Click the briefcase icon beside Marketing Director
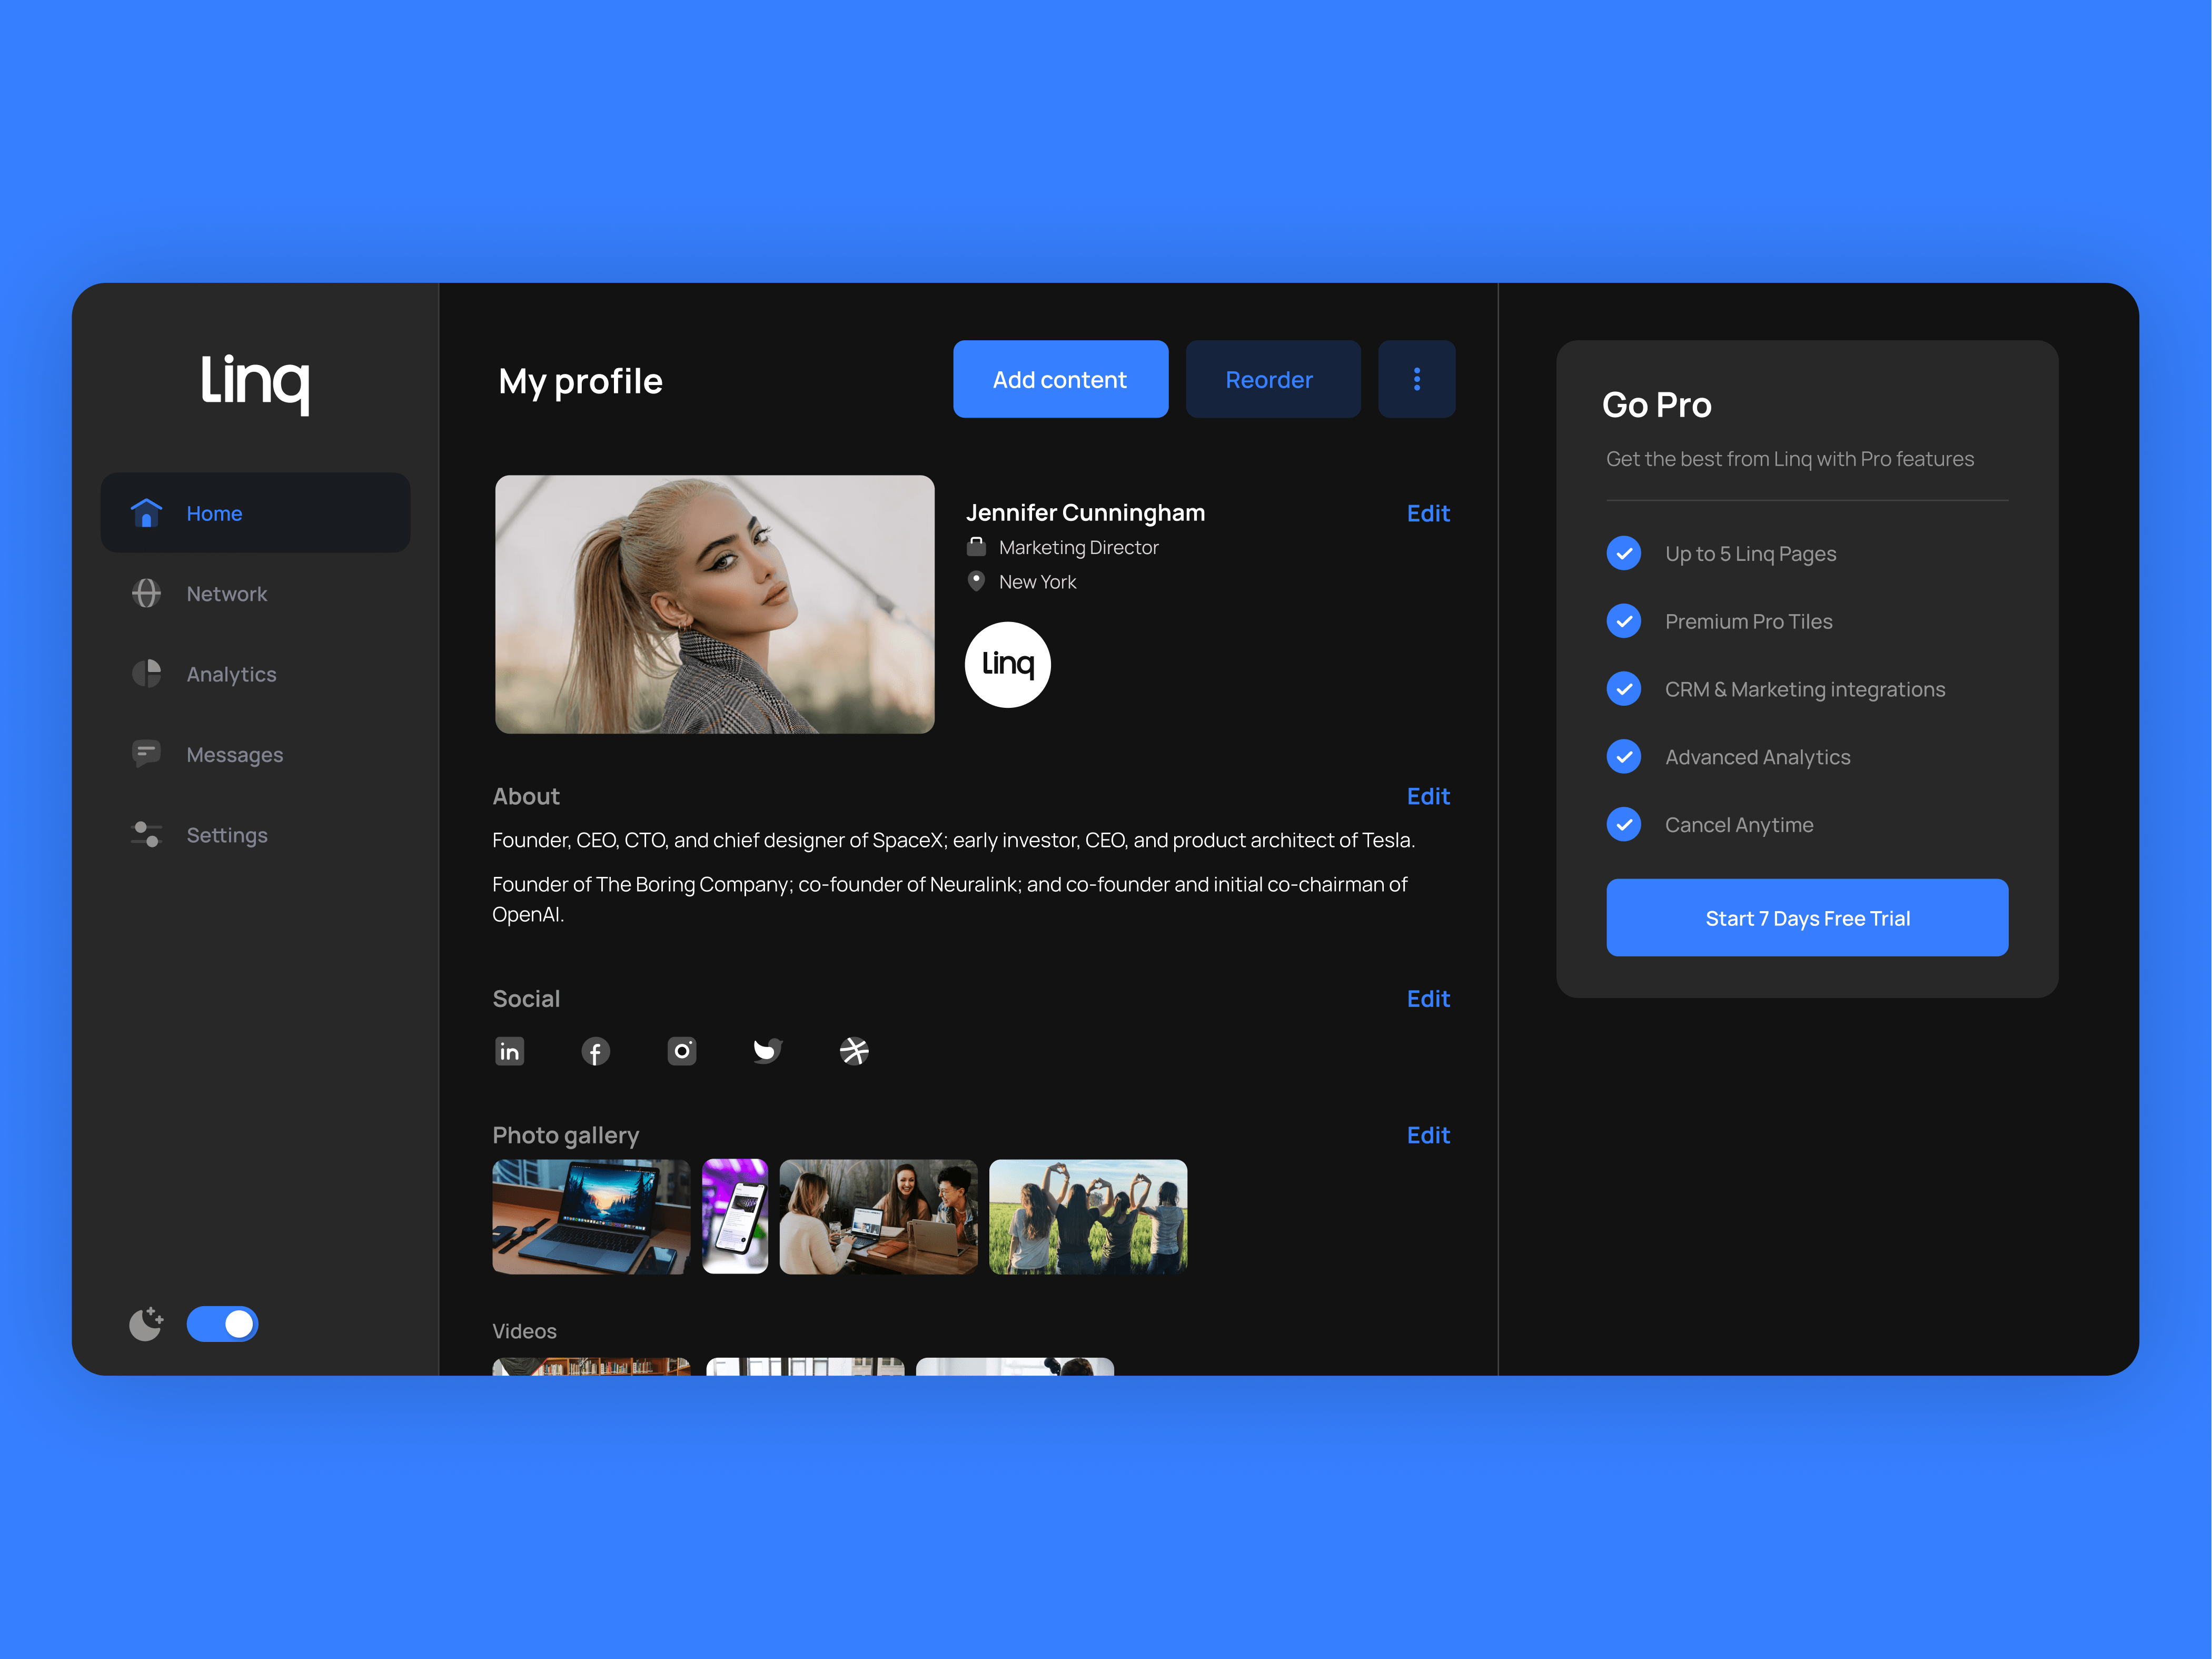This screenshot has height=1659, width=2212. pos(977,547)
